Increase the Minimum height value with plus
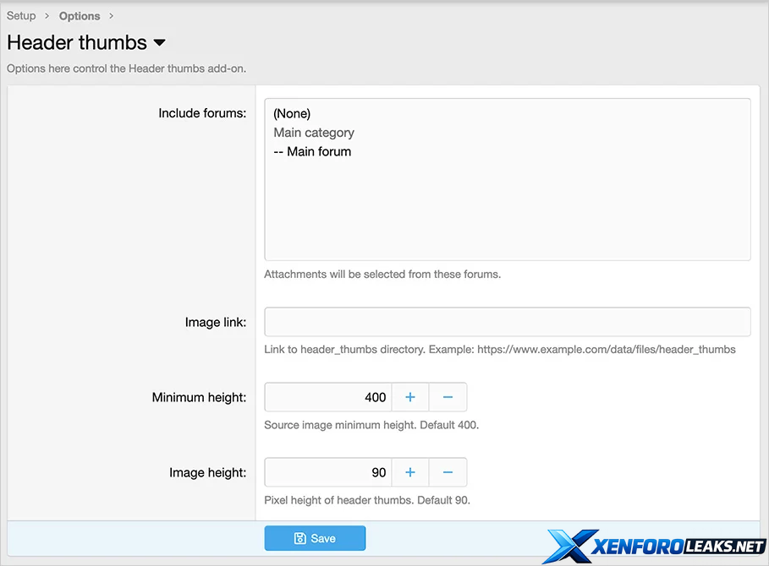769x566 pixels. click(x=409, y=397)
